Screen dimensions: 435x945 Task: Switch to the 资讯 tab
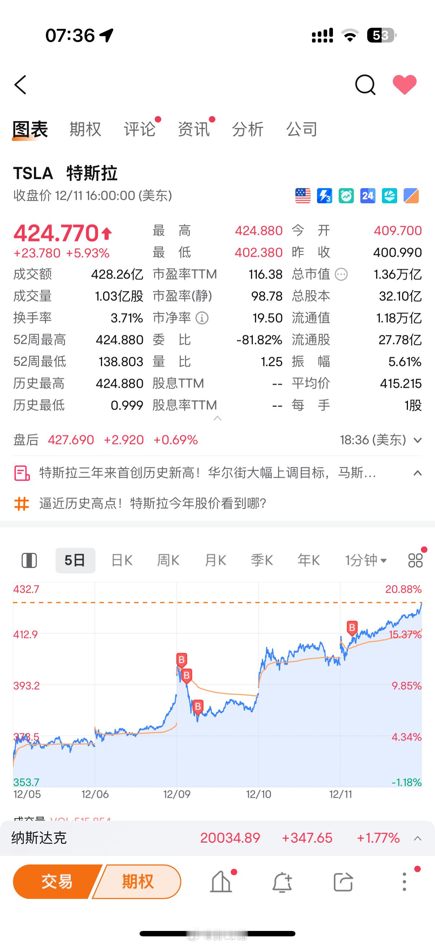pyautogui.click(x=194, y=129)
